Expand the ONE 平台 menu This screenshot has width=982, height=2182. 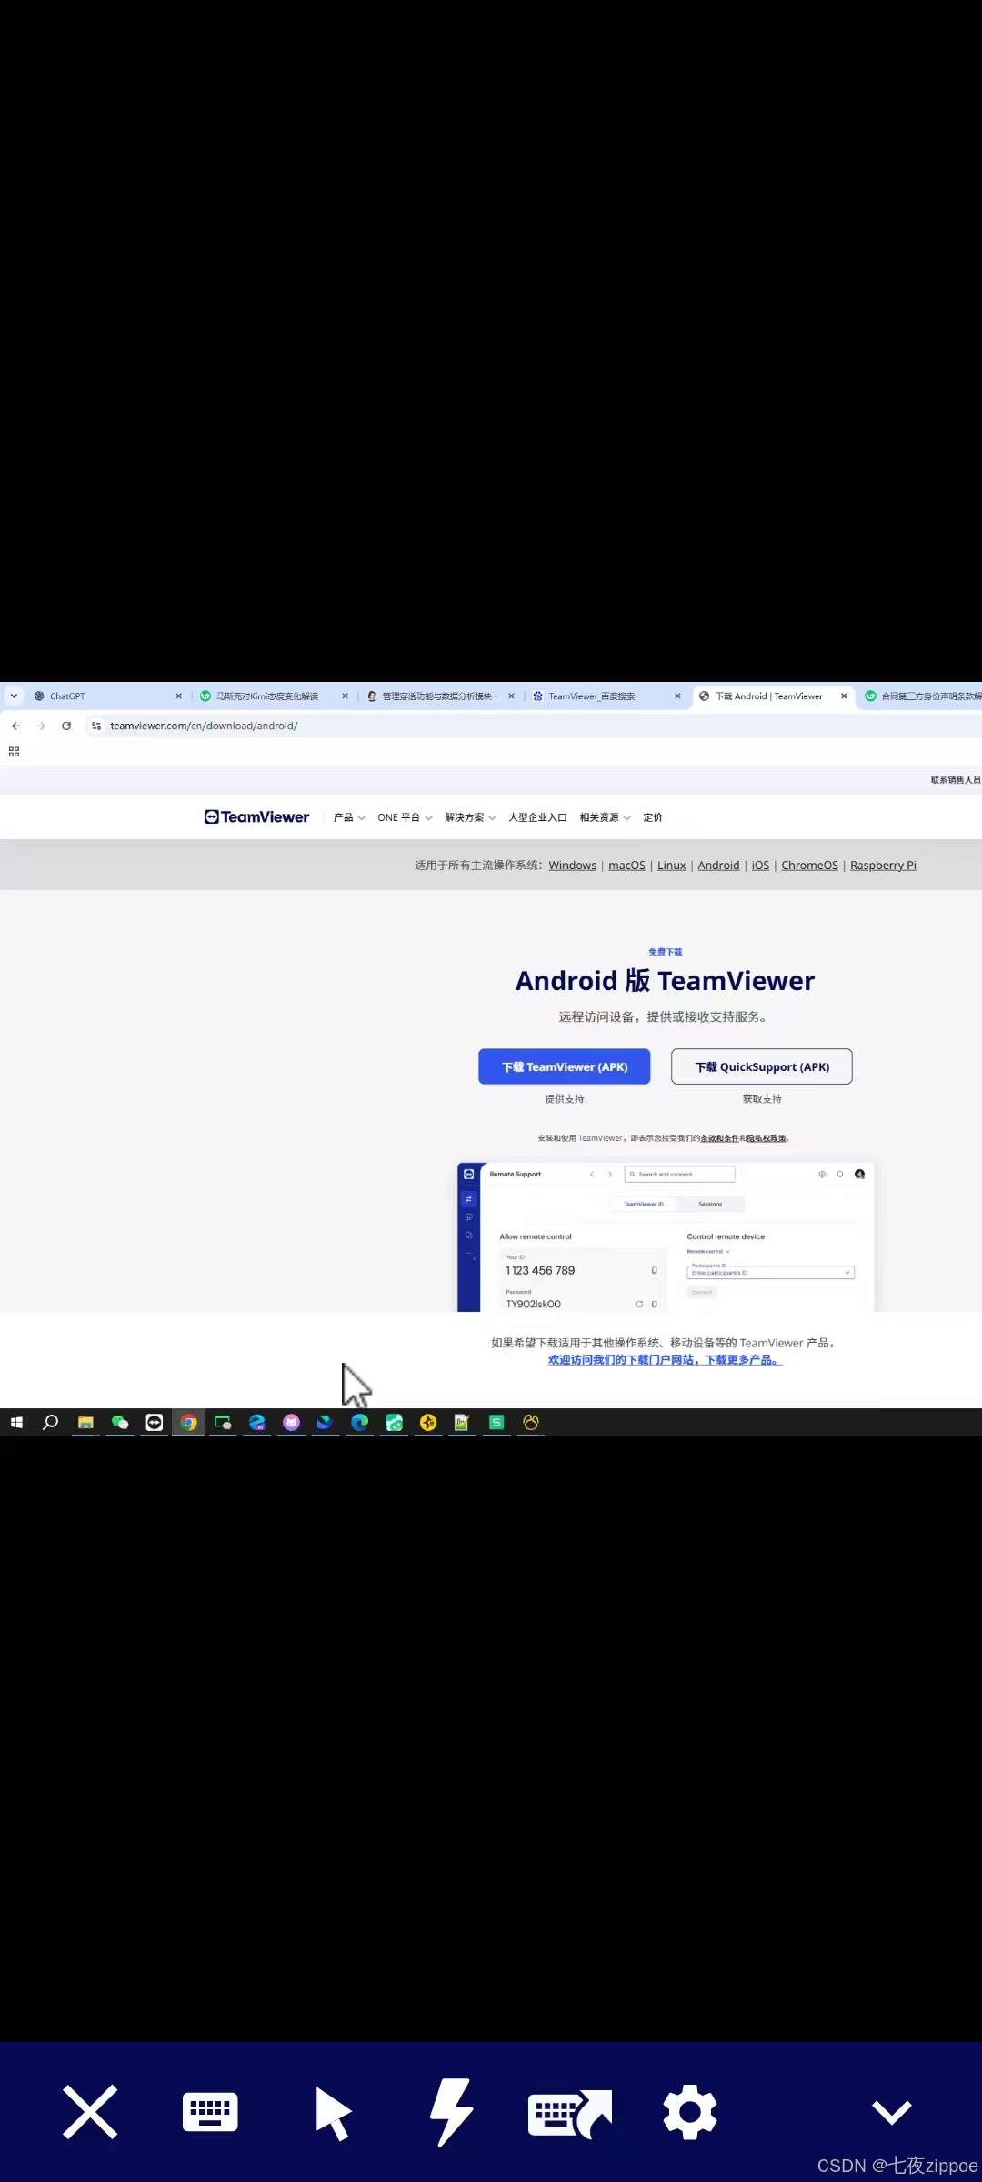click(x=405, y=817)
